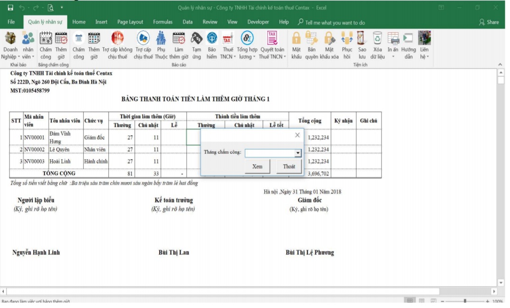Save the workbook from the quick access toolbar
This screenshot has height=308, width=510.
point(10,8)
